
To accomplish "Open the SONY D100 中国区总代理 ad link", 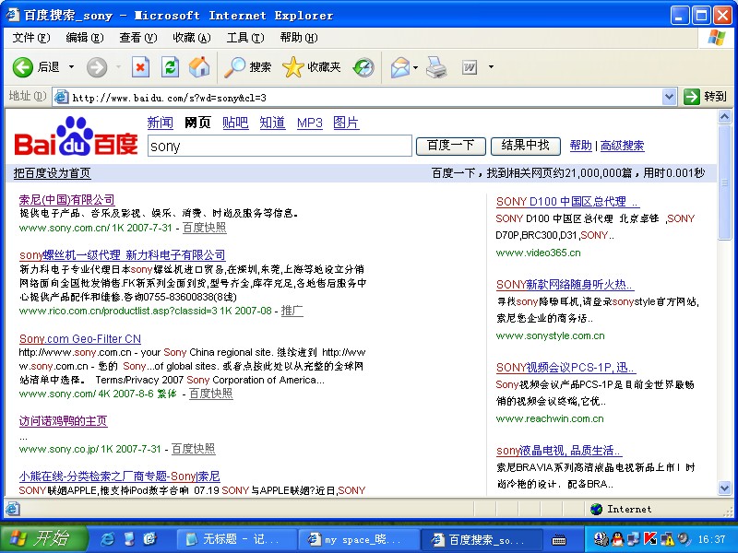I will (x=567, y=202).
